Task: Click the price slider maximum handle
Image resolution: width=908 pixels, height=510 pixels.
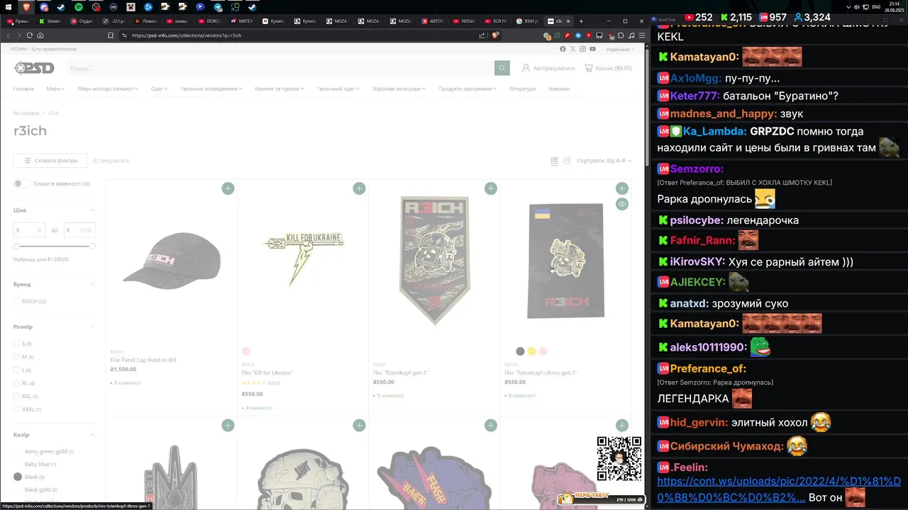Action: click(92, 246)
